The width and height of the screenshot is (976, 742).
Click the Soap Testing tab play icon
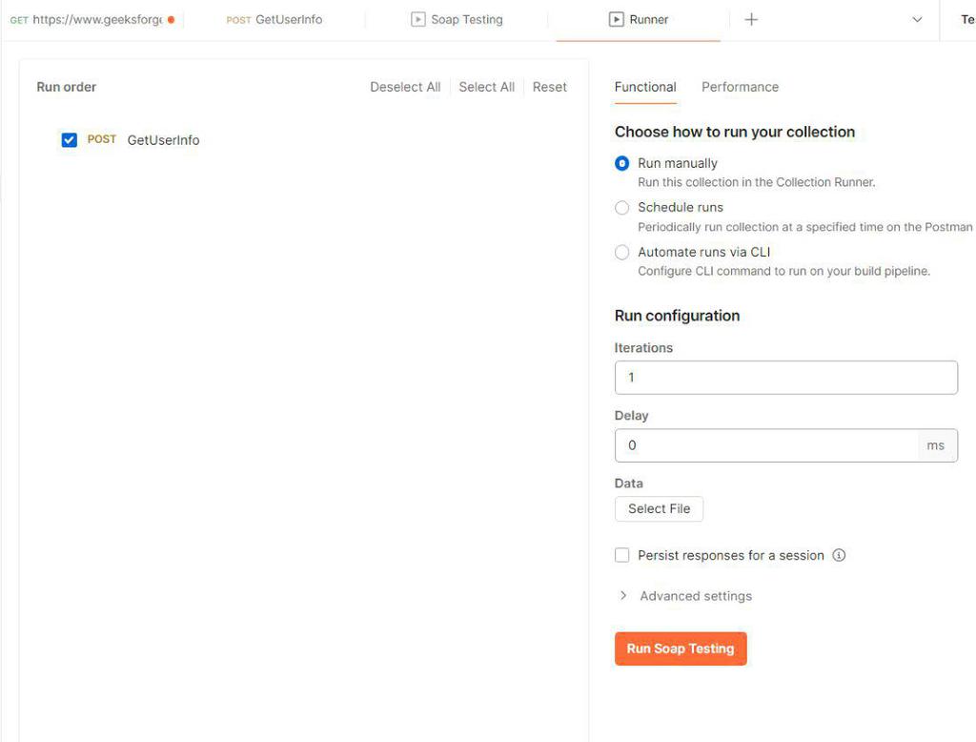coord(417,19)
